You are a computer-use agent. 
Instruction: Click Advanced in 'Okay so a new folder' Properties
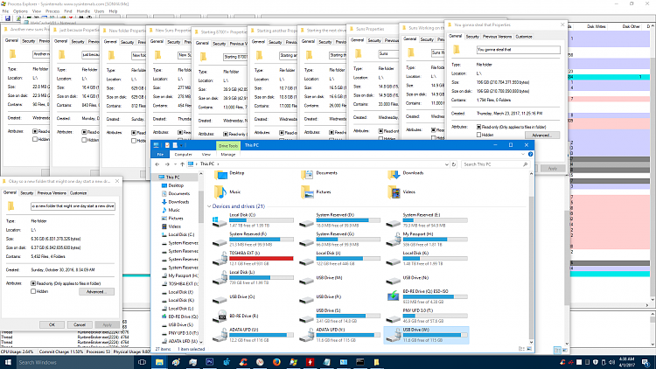point(96,291)
